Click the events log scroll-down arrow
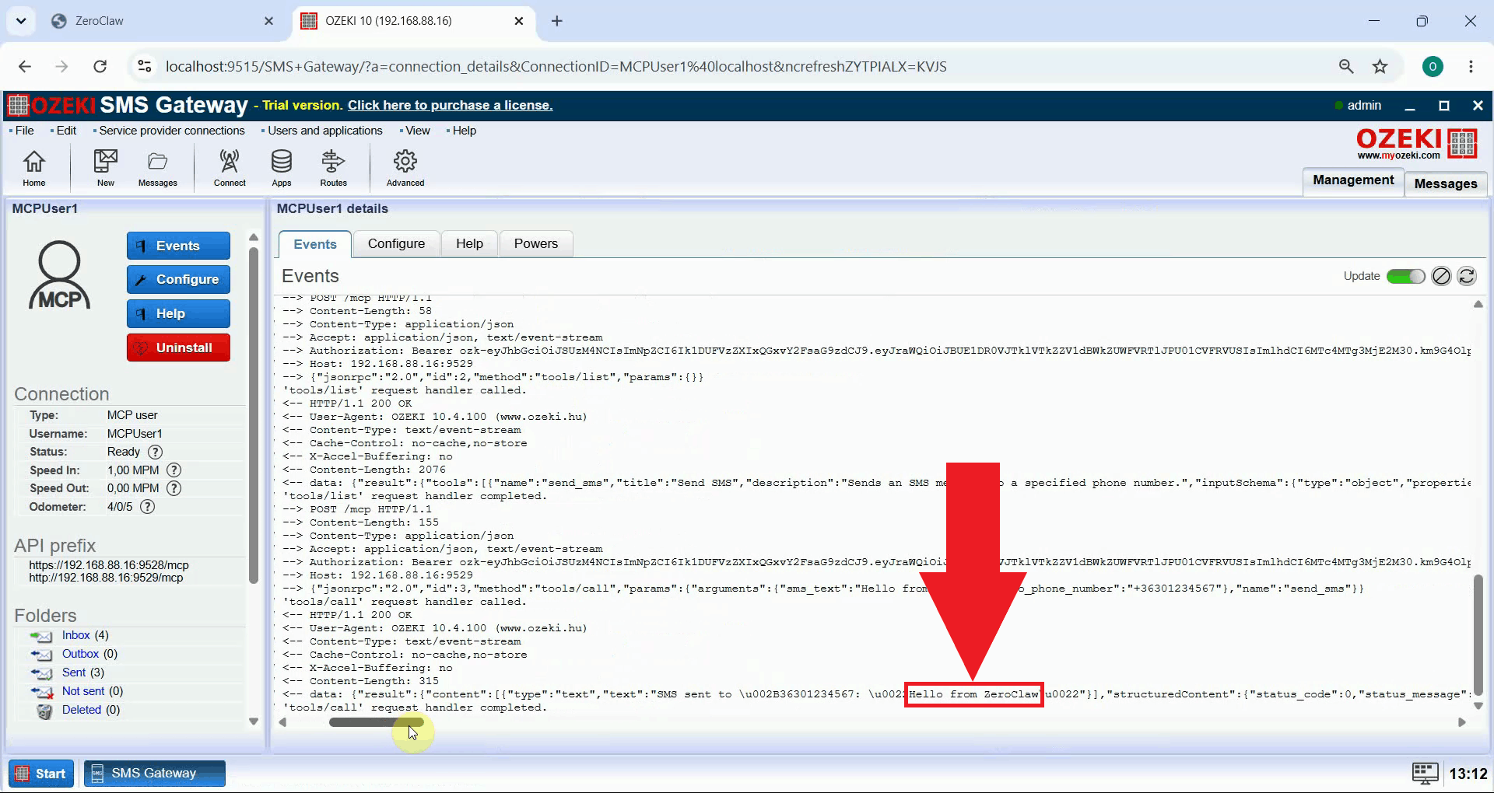 (x=1478, y=706)
